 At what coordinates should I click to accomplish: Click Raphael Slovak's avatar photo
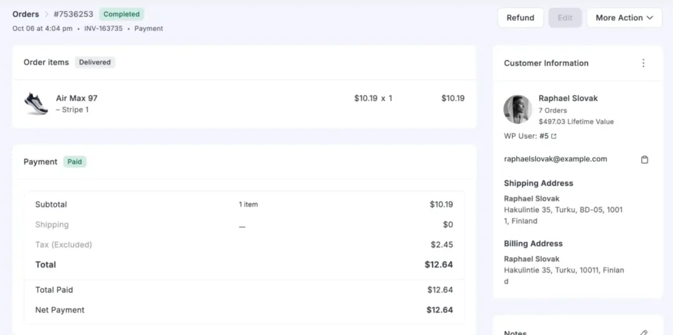(x=517, y=110)
